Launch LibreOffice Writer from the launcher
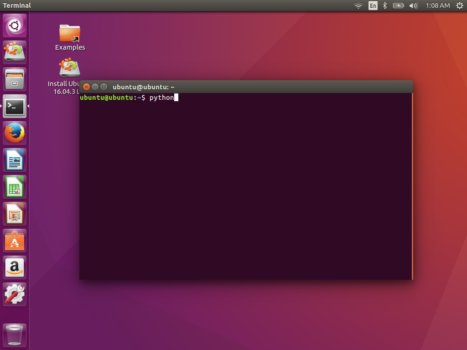Image resolution: width=467 pixels, height=350 pixels. (14, 160)
